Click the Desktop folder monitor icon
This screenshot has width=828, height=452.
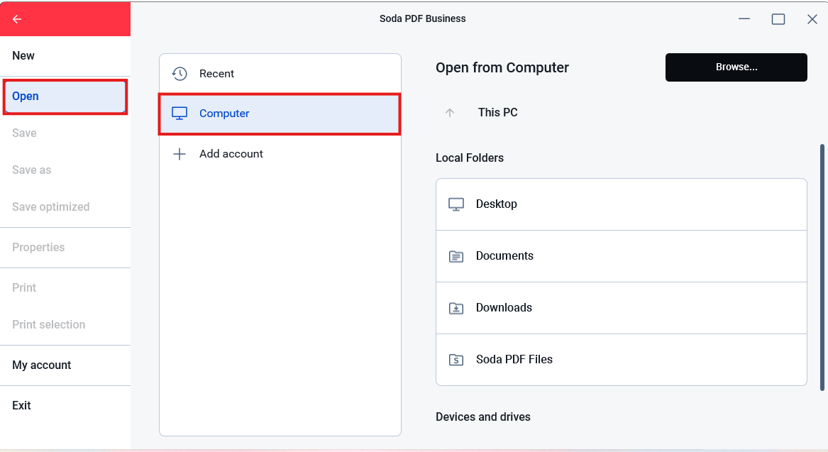456,204
